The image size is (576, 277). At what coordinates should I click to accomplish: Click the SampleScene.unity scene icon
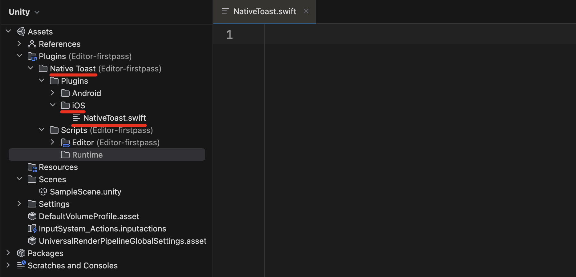coord(43,191)
